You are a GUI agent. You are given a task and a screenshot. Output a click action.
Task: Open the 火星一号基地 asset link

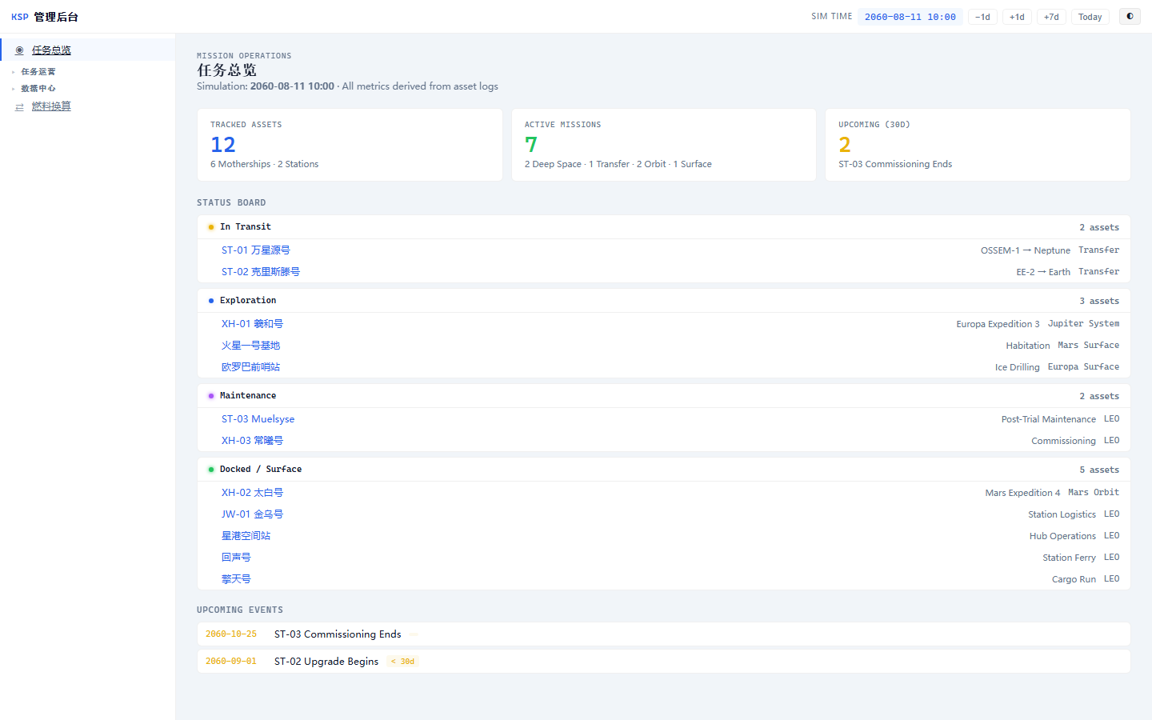click(251, 346)
